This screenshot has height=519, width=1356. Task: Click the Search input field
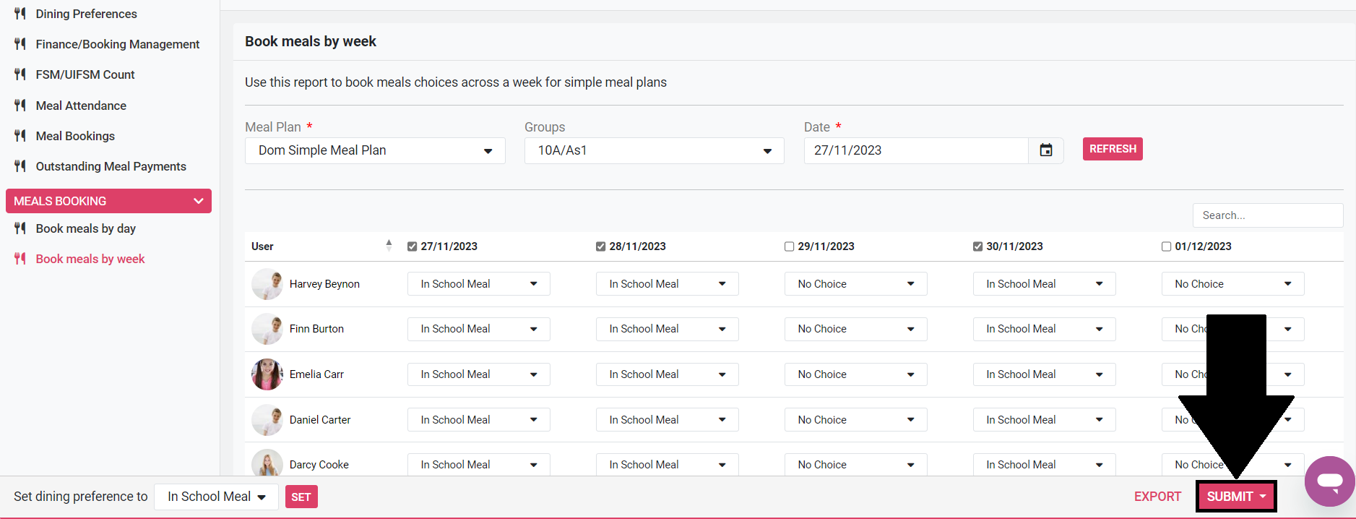coord(1267,215)
